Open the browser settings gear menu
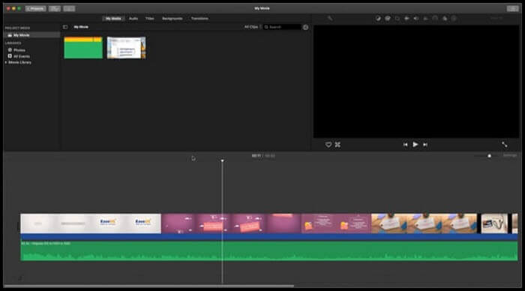Viewport: 525px width, 291px height. click(305, 27)
